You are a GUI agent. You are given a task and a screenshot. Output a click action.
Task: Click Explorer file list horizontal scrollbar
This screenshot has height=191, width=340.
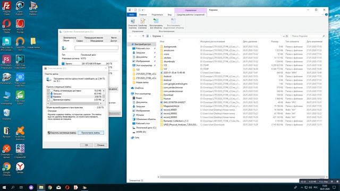click(242, 177)
